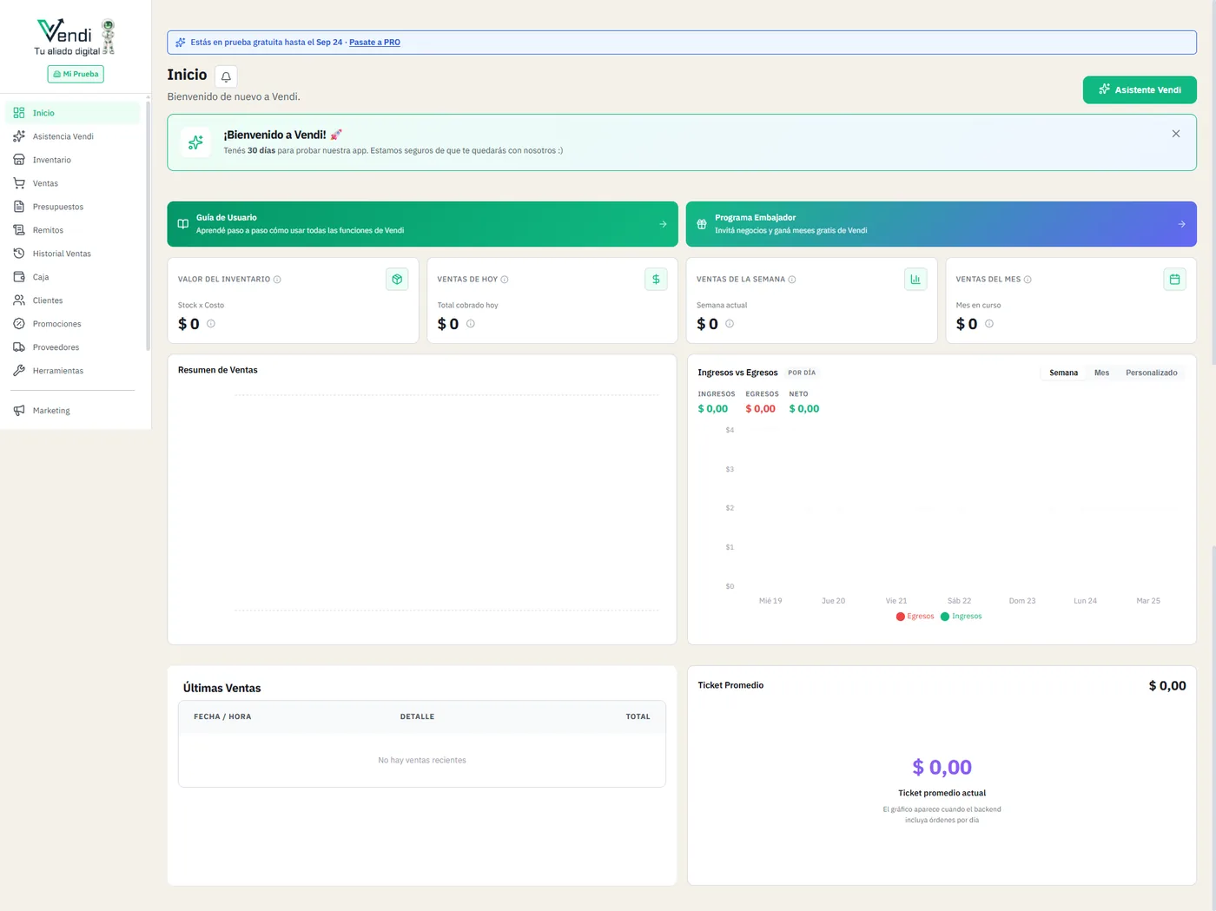Click the Historial Ventas clock icon
The height and width of the screenshot is (911, 1216).
(x=19, y=254)
